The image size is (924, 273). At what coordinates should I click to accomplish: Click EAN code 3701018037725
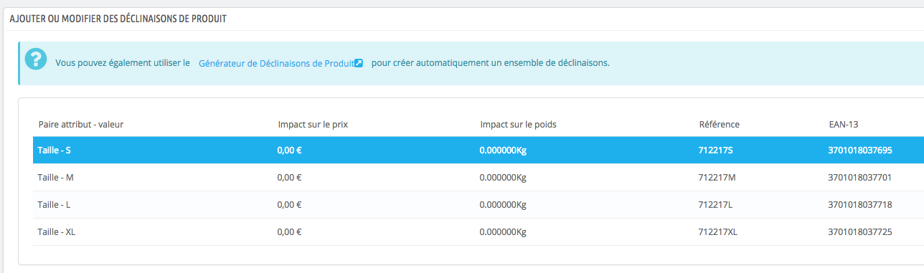tap(859, 231)
